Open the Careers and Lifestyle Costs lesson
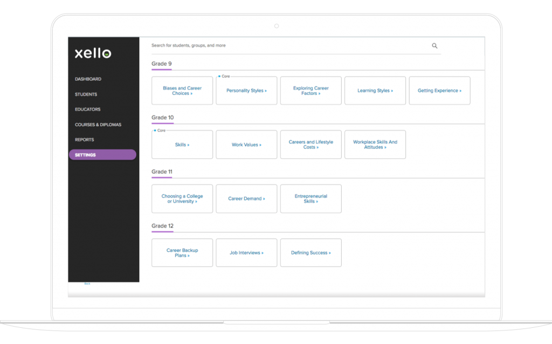This screenshot has width=552, height=344. click(x=310, y=144)
